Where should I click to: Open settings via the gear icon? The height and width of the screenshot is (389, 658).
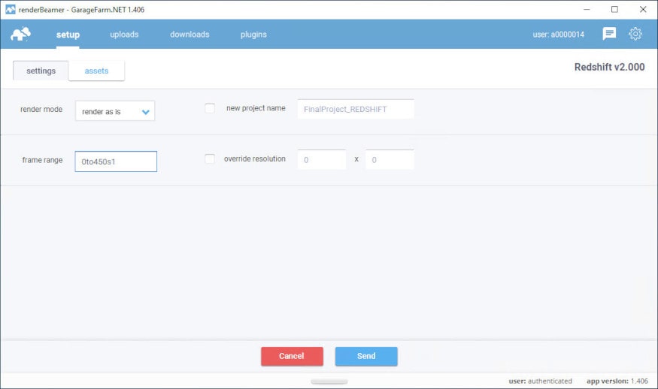coord(635,34)
